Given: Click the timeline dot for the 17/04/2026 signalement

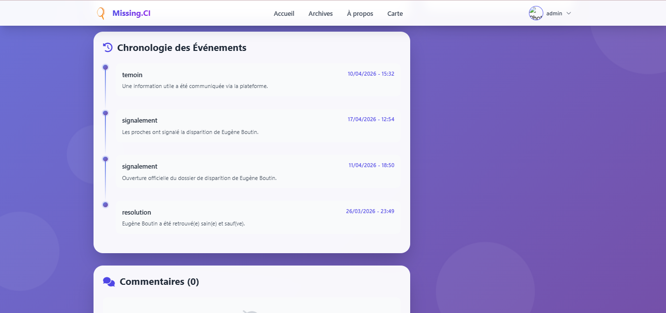Looking at the screenshot, I should click(105, 113).
